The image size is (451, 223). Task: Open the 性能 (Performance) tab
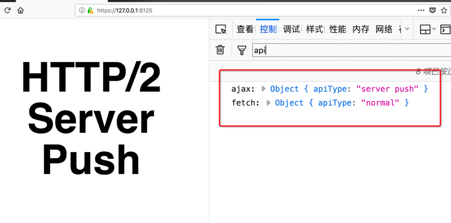(338, 29)
